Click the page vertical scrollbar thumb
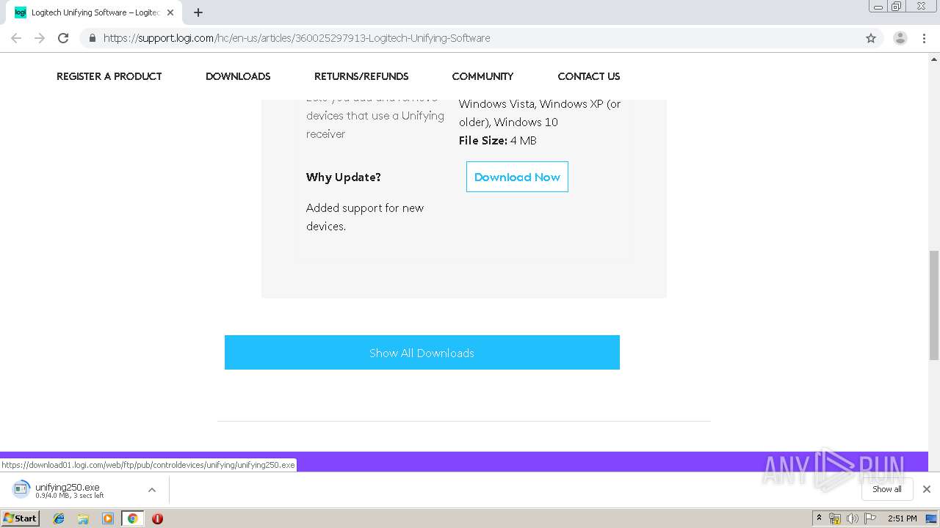The width and height of the screenshot is (940, 528). (934, 305)
